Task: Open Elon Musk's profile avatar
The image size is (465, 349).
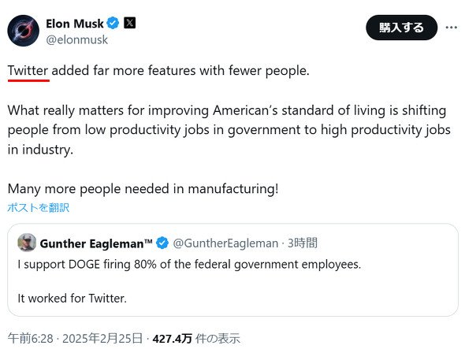Action: click(23, 31)
